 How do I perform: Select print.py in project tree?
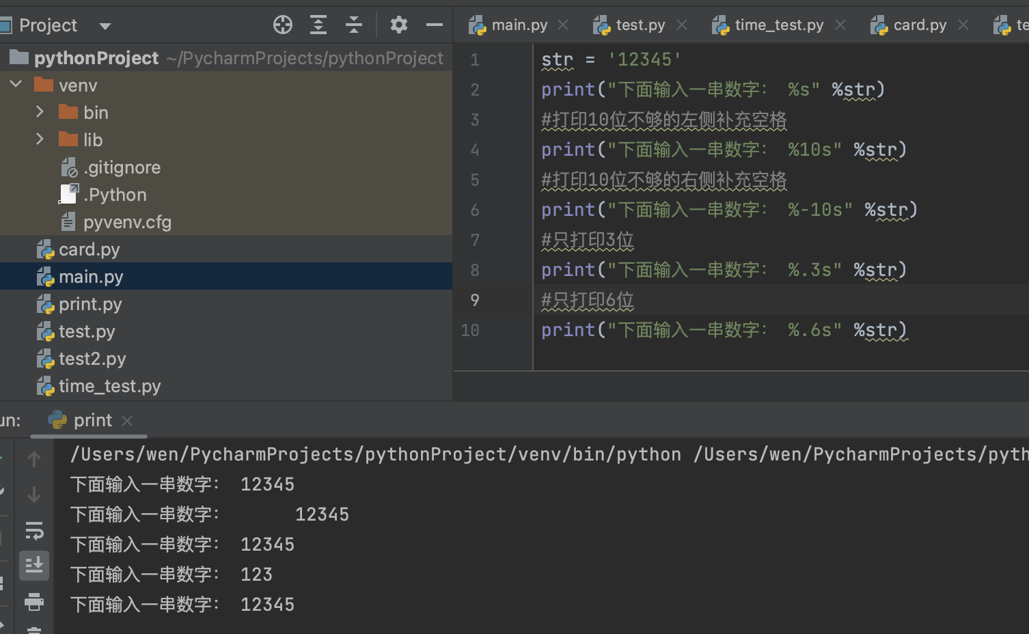click(226, 304)
